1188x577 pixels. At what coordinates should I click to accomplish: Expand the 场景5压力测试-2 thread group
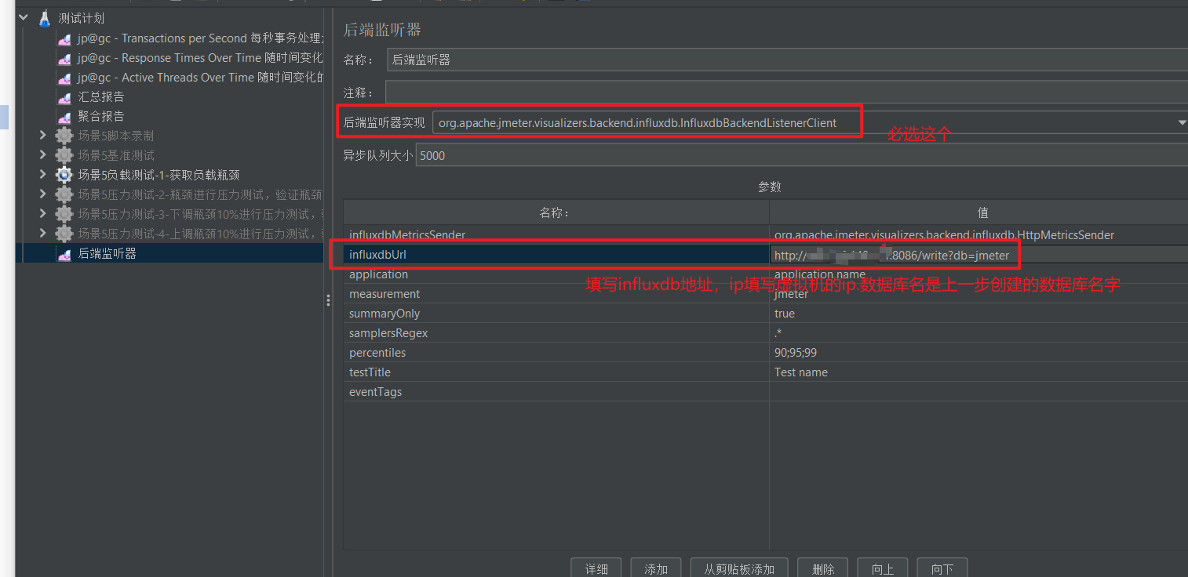[x=43, y=194]
